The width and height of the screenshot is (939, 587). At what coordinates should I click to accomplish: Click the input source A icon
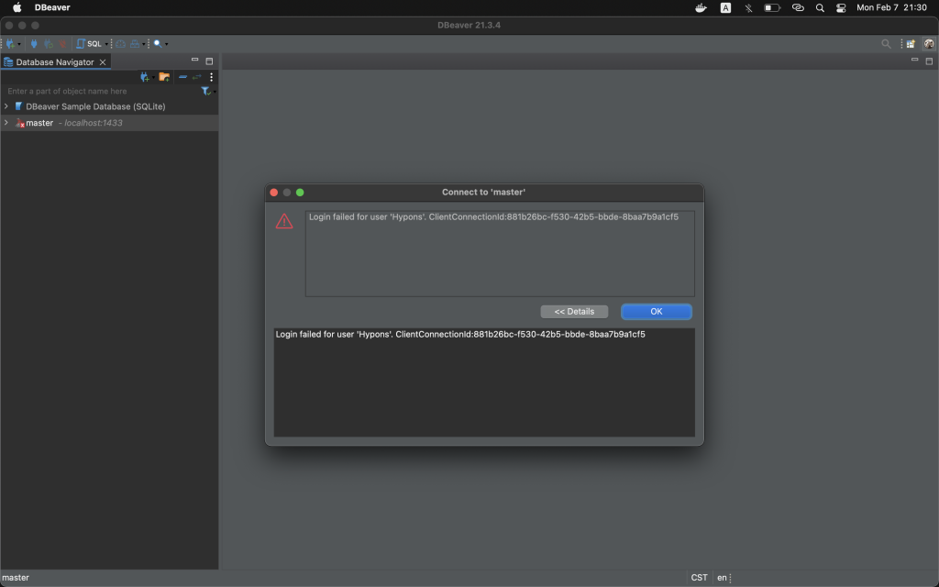click(725, 7)
